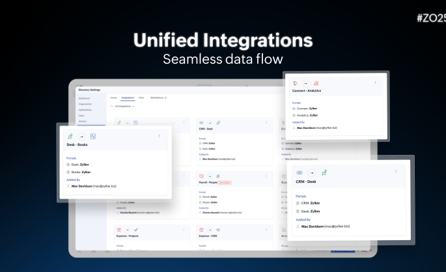Click People icon on Payroll - People card
This screenshot has width=446, height=272.
point(218,176)
